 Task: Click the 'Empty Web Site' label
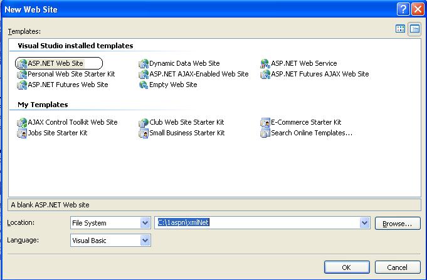(x=173, y=85)
